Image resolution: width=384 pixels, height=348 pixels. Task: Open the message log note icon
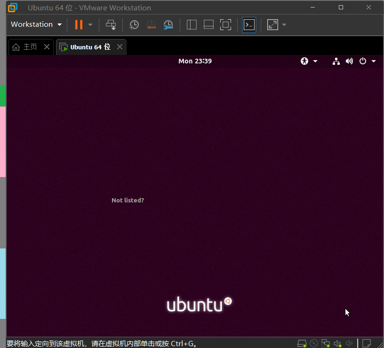367,343
